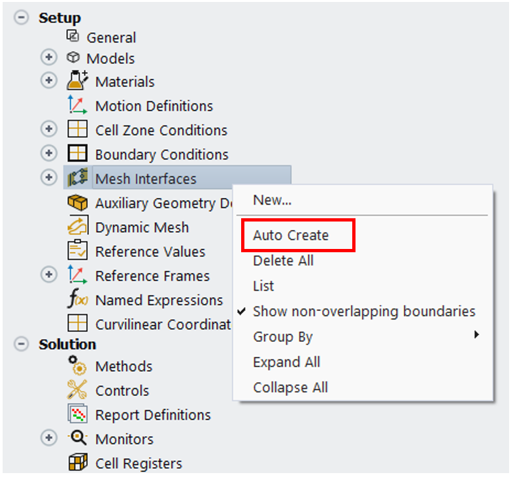
Task: Click the Reference Values clipboard icon
Action: click(78, 251)
